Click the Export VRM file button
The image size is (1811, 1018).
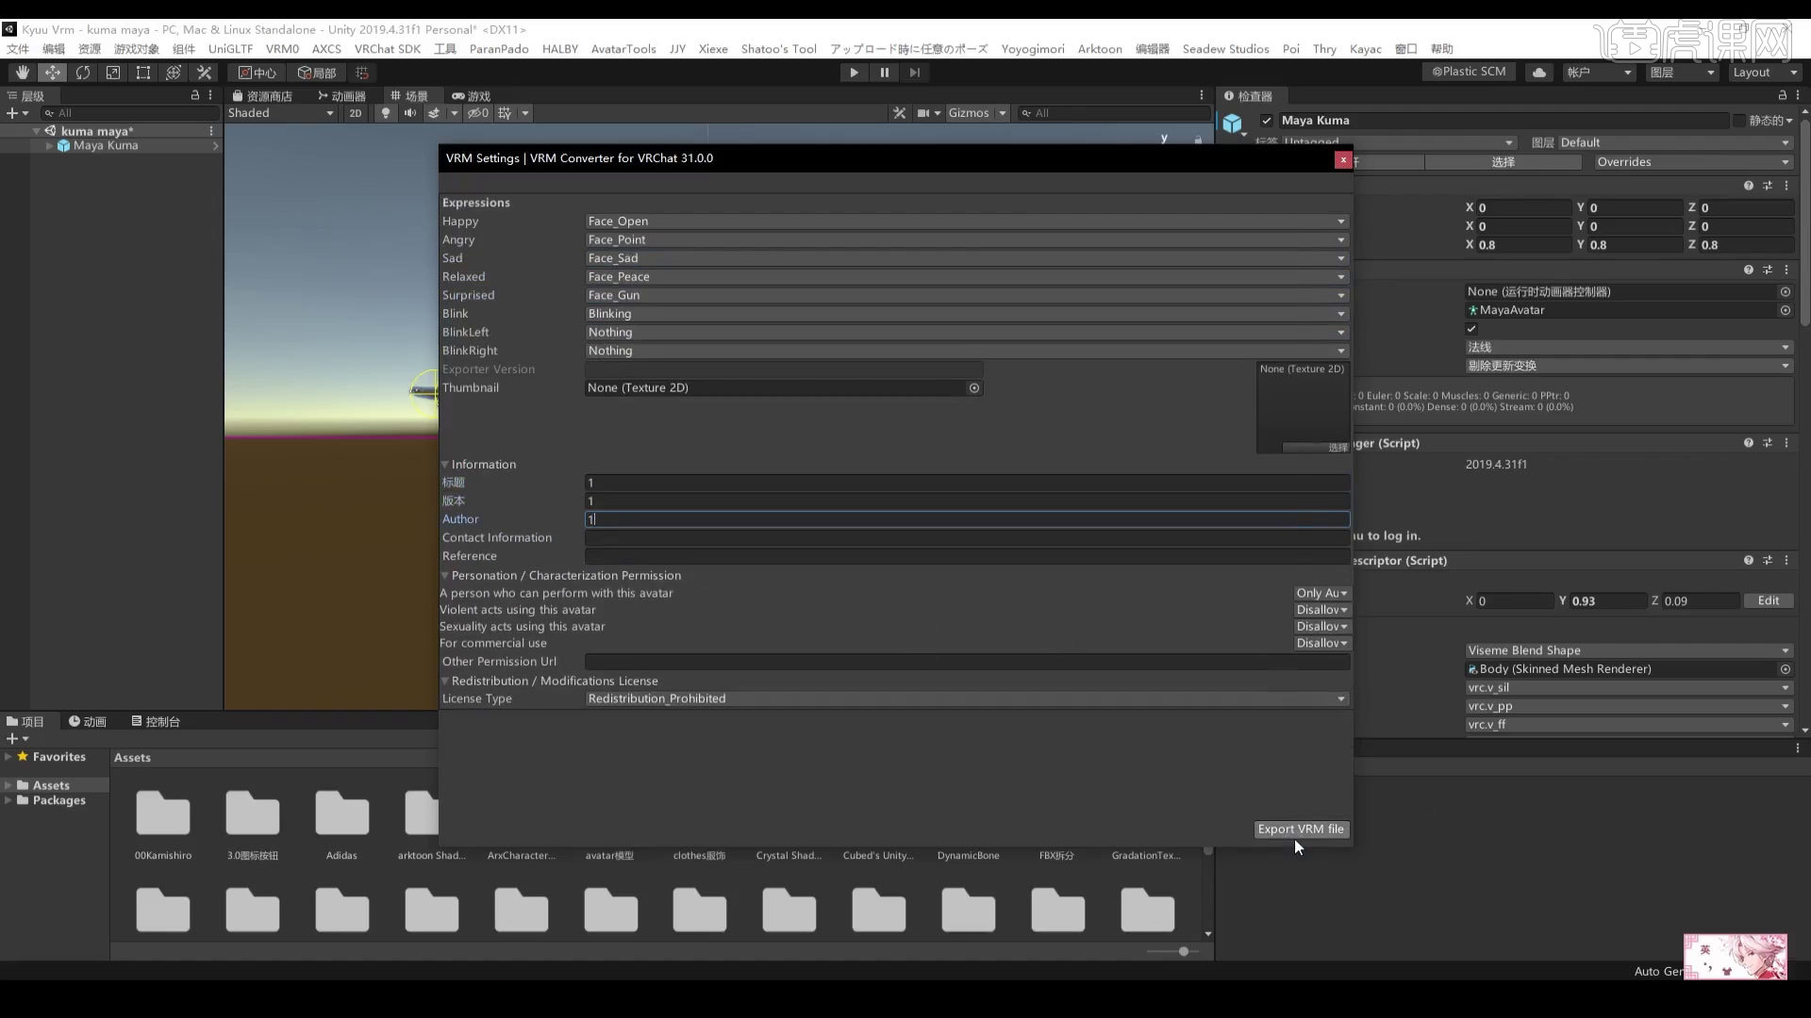click(x=1301, y=829)
